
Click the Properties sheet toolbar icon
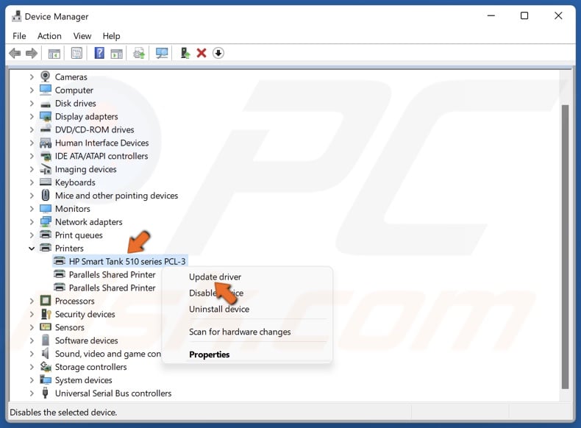(76, 53)
